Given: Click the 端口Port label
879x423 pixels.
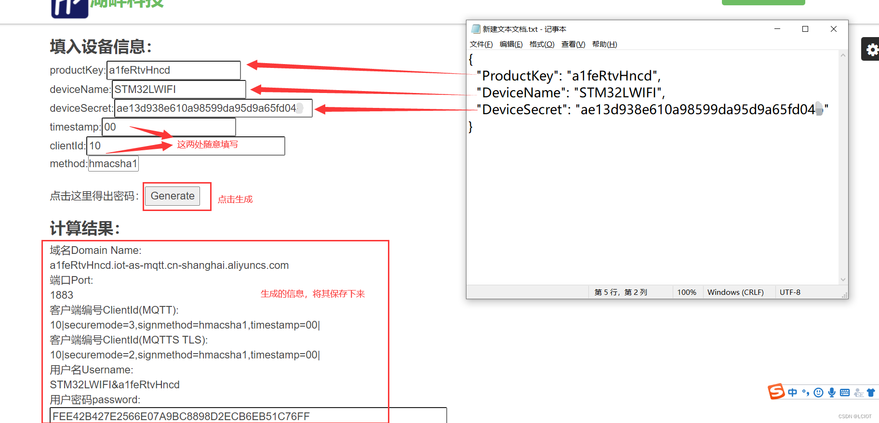Looking at the screenshot, I should click(71, 280).
